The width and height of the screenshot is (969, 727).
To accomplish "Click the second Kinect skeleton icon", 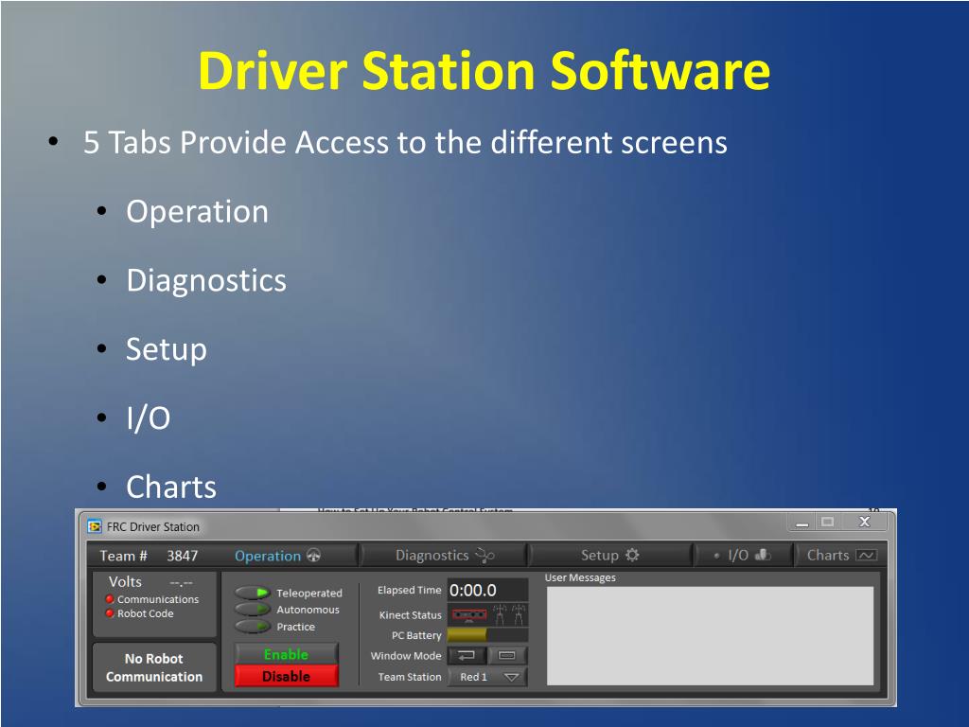I will coord(520,614).
